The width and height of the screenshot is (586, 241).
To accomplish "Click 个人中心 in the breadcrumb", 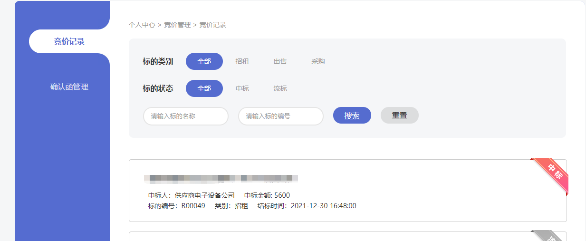I will coord(142,25).
